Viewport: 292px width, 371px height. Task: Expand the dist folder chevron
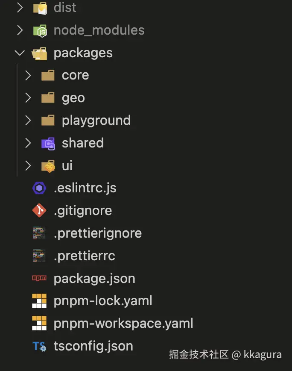coord(20,8)
